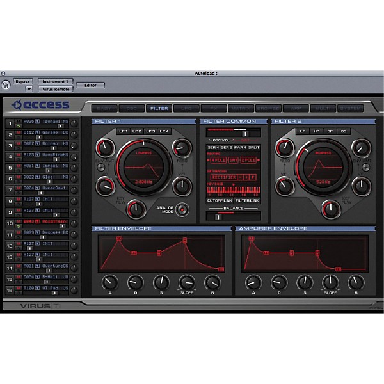Select part 16 number button
The image size is (384, 384).
[x=10, y=290]
